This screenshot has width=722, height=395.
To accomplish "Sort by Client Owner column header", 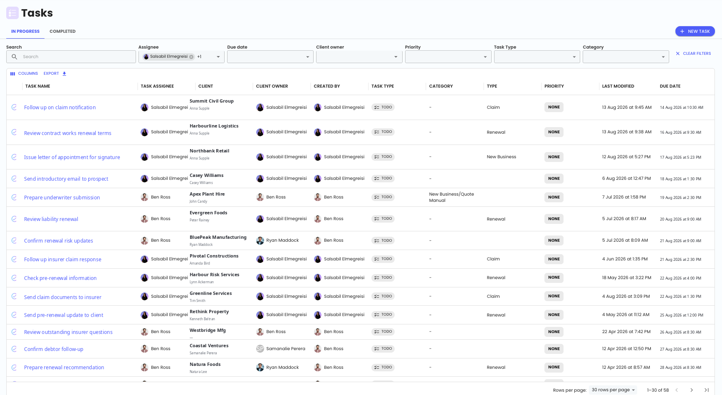I will pyautogui.click(x=272, y=86).
